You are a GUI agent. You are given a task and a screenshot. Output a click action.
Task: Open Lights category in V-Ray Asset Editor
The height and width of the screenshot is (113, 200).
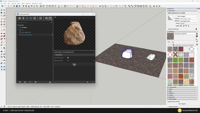tap(23, 18)
